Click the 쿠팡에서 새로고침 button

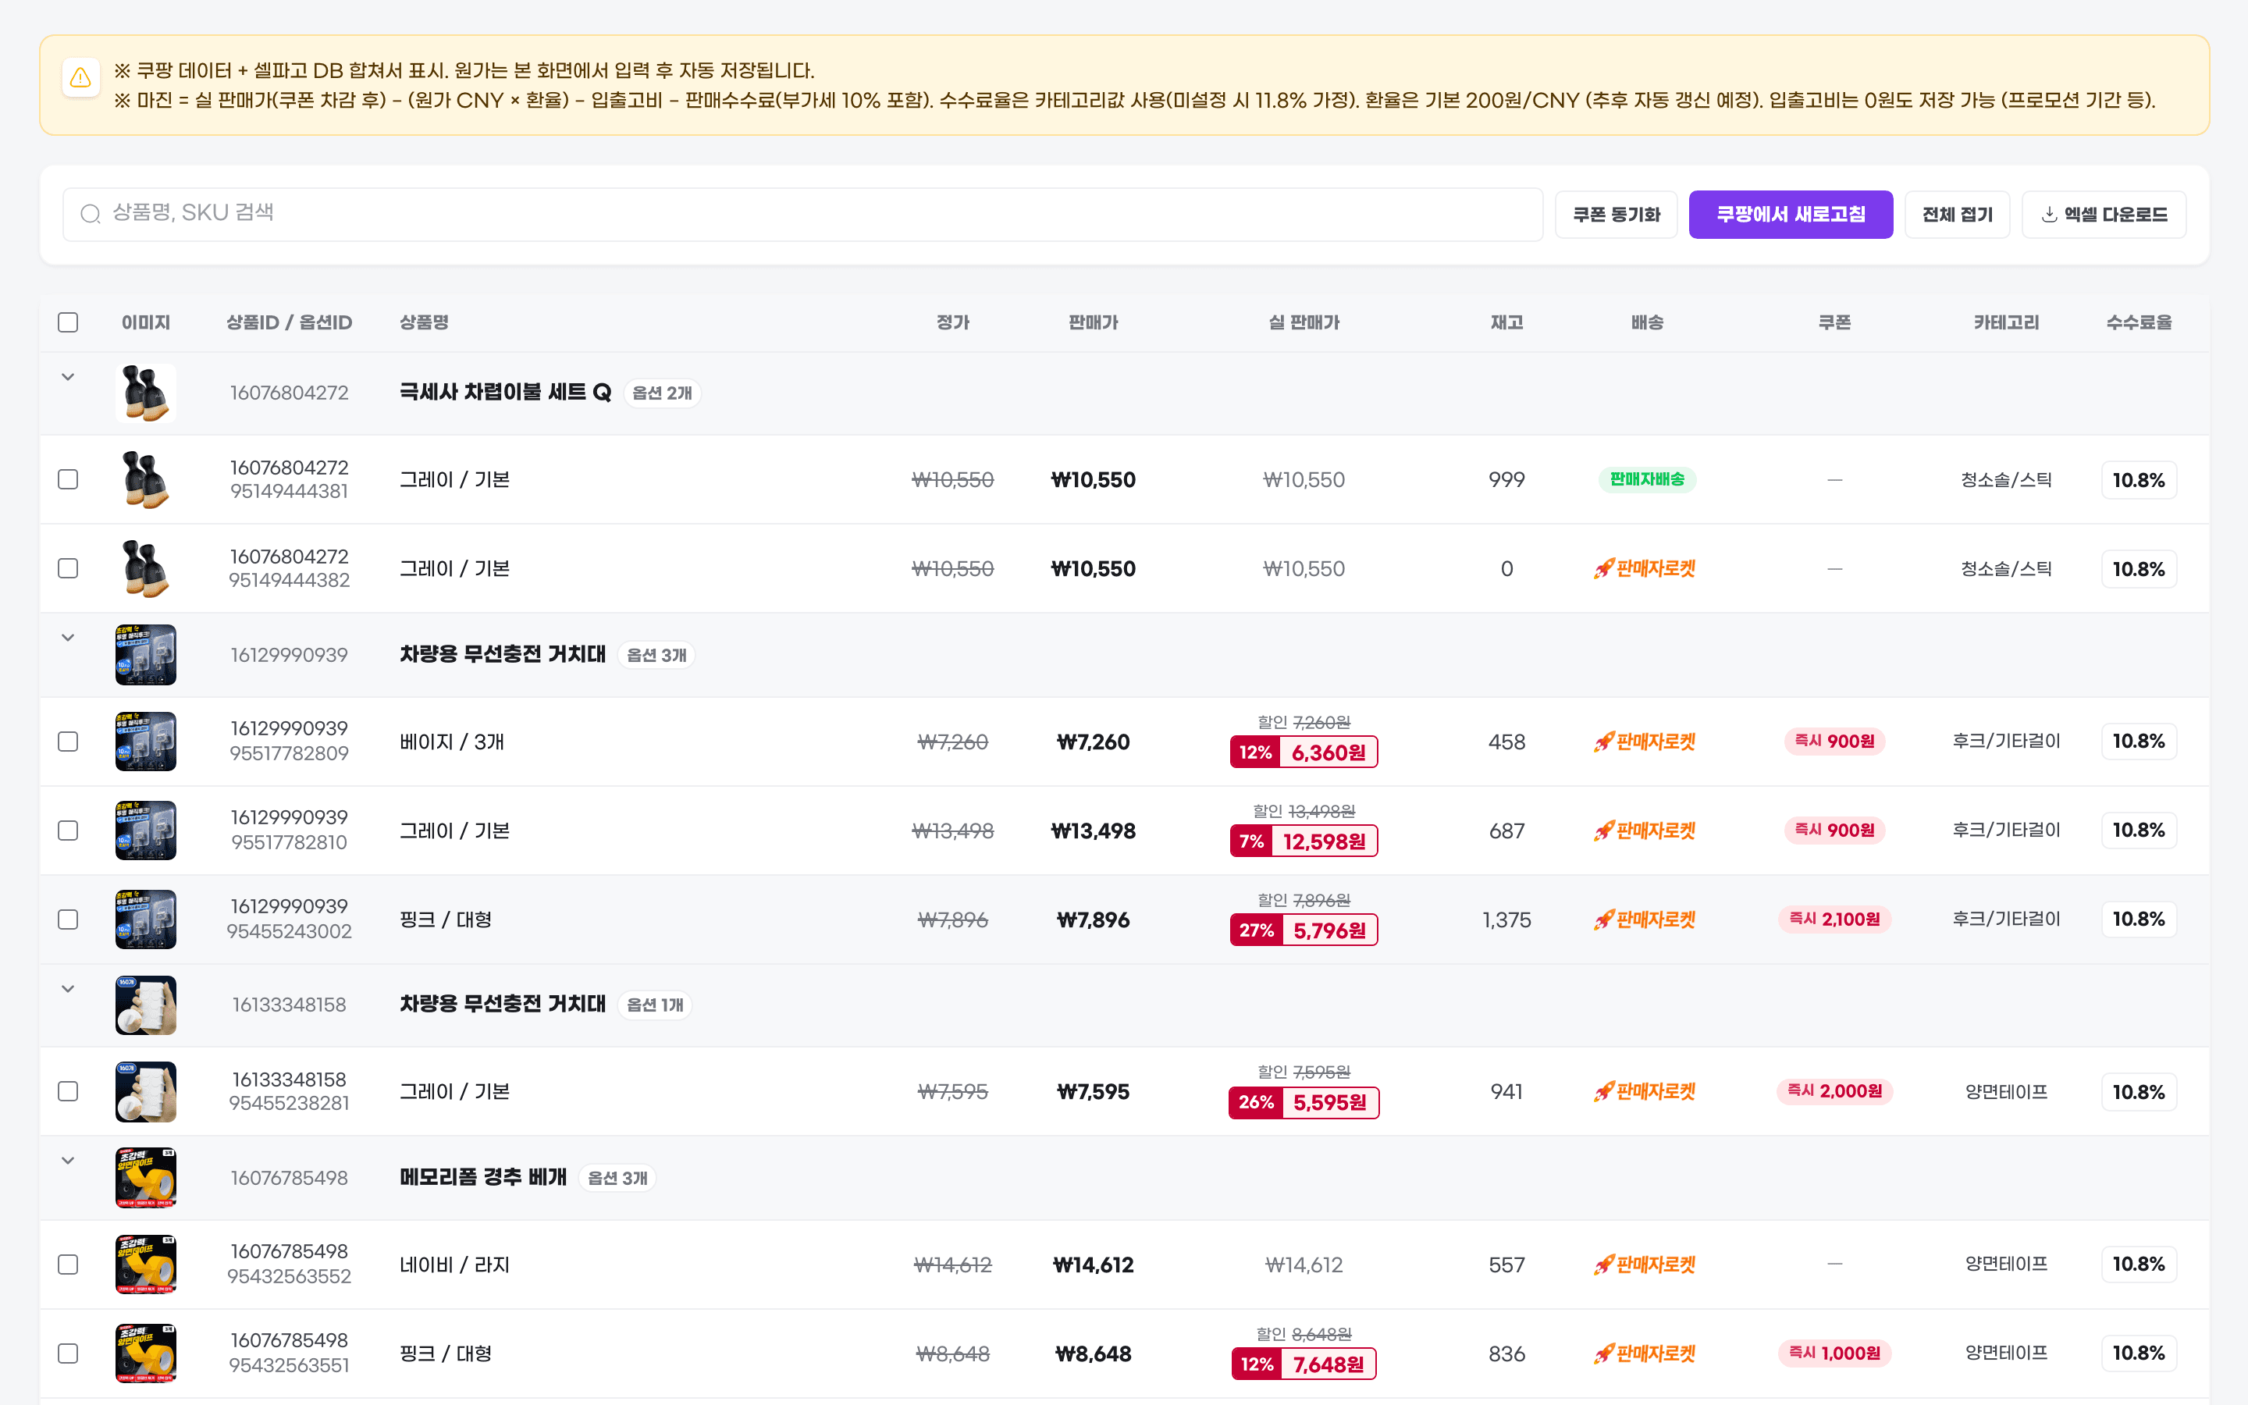pos(1790,215)
